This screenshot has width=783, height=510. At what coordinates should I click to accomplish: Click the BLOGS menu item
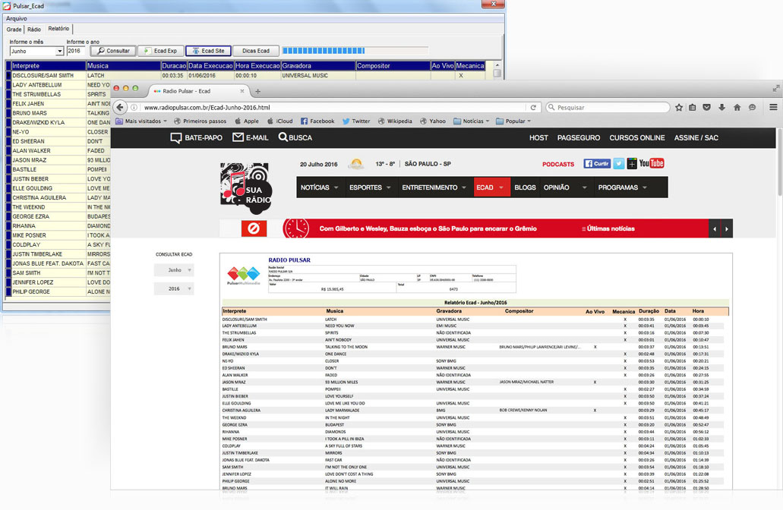tap(525, 187)
